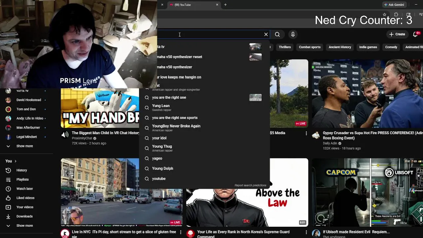Select the Thrillers filter chip
The image size is (423, 238).
285,47
